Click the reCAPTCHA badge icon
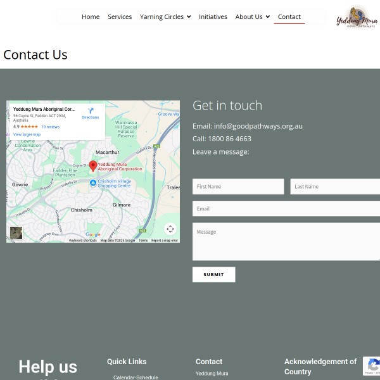 (373, 365)
